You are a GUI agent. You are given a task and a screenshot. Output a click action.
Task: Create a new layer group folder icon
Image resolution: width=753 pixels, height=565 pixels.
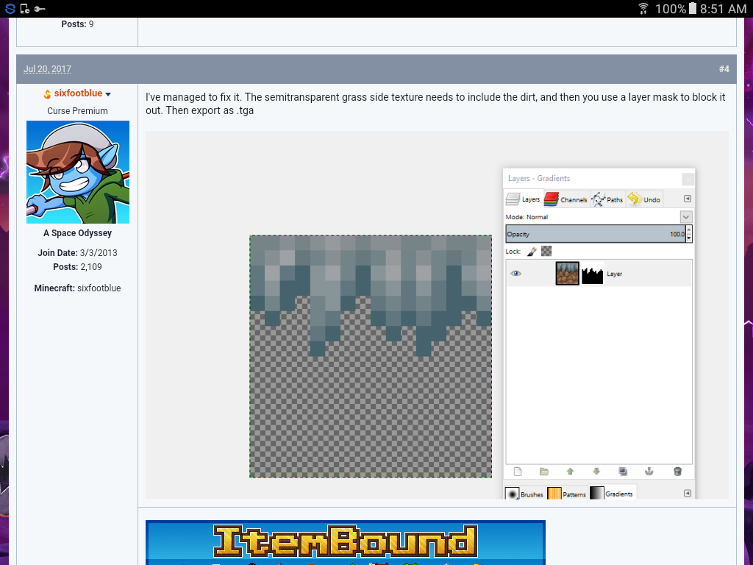coord(543,472)
